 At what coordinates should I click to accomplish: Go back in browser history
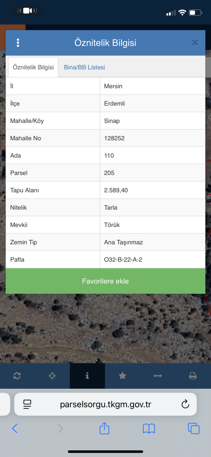[15, 428]
